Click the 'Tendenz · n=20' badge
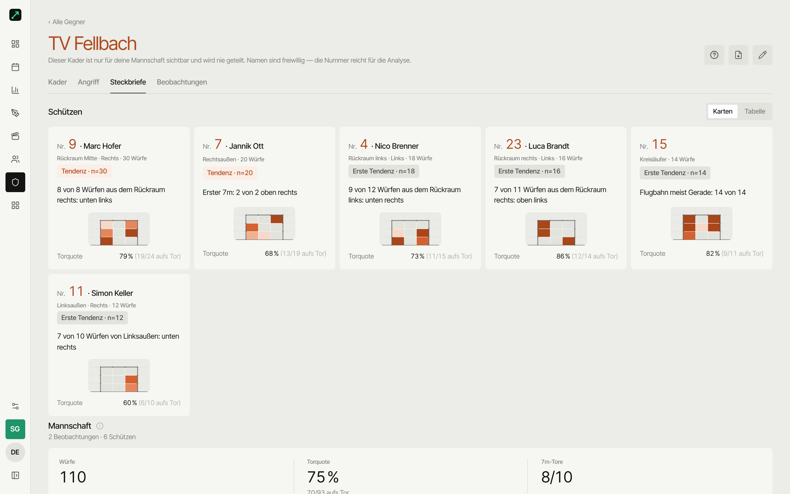This screenshot has height=494, width=790. pyautogui.click(x=230, y=173)
